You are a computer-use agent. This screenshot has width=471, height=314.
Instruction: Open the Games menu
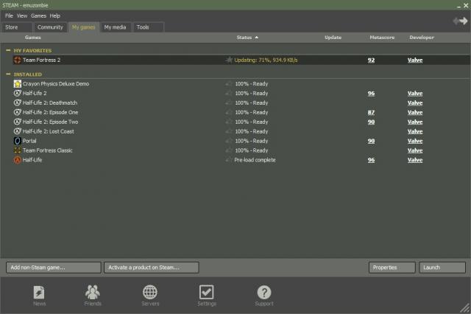pyautogui.click(x=38, y=15)
